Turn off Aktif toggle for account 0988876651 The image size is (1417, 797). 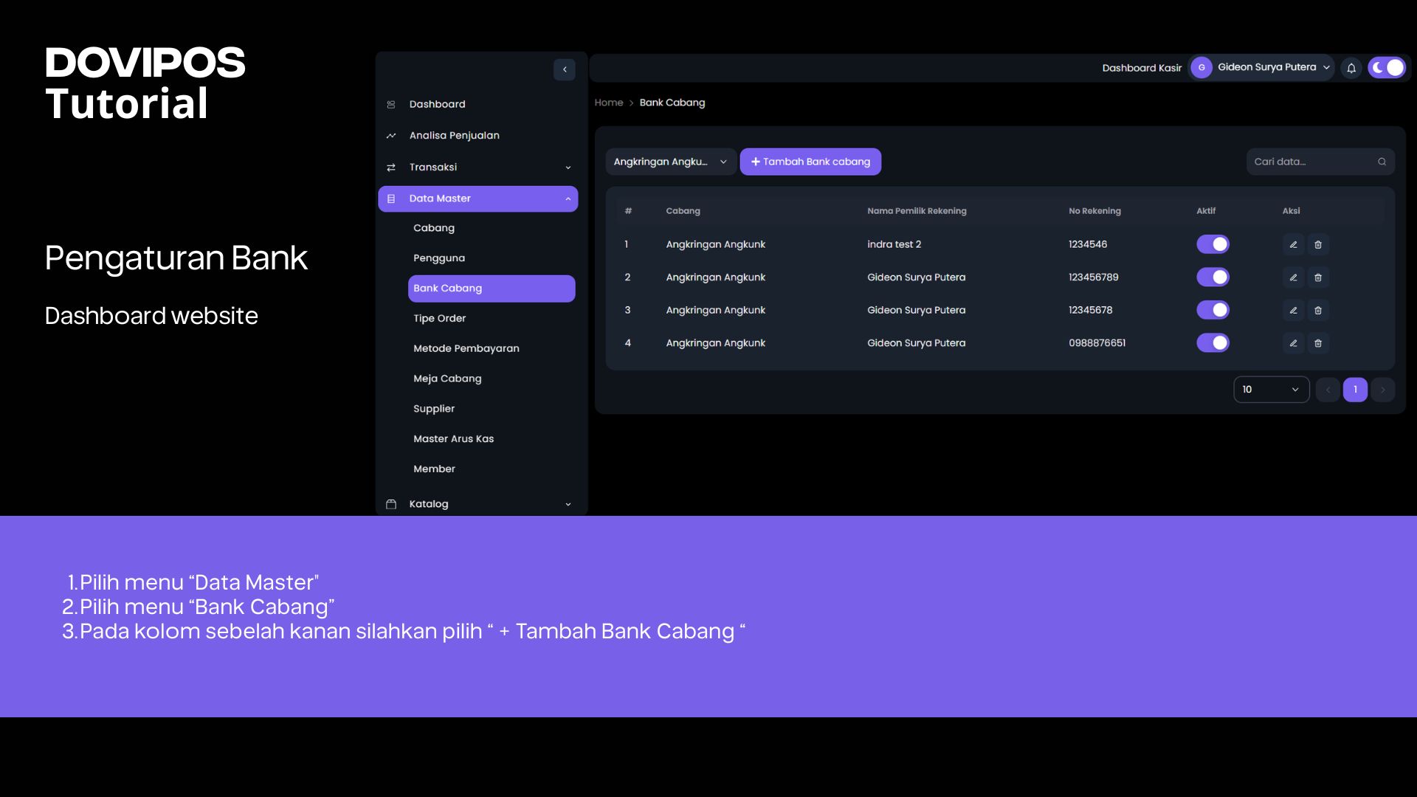tap(1213, 343)
